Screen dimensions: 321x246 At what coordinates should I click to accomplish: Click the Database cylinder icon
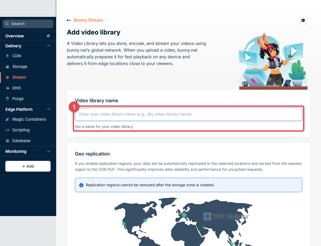7,141
